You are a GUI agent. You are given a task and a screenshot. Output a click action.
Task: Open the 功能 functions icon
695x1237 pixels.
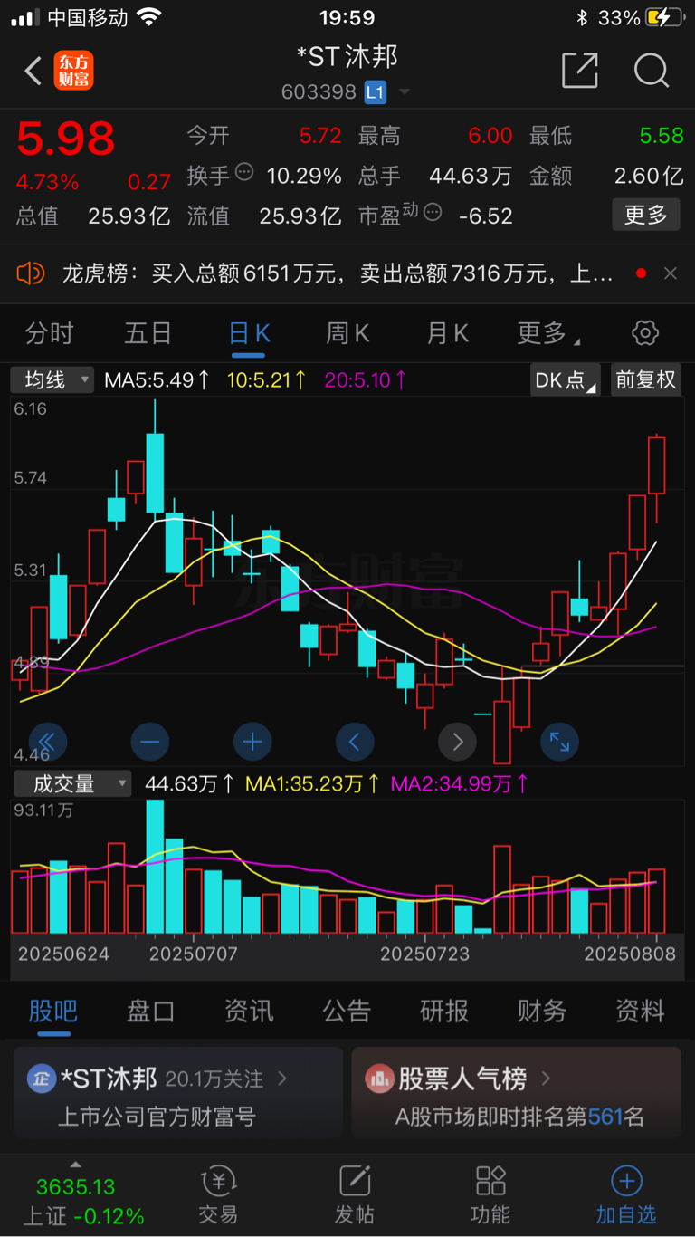pyautogui.click(x=490, y=1180)
